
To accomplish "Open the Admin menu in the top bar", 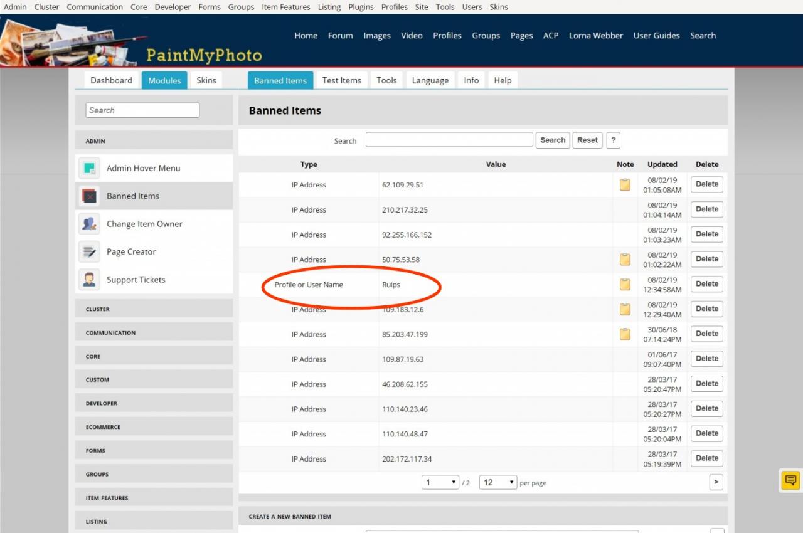I will point(15,7).
